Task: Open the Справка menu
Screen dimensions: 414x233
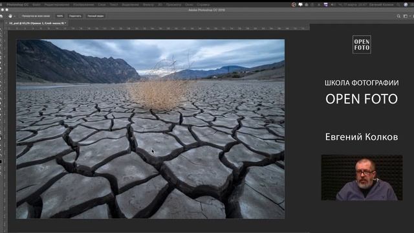Action: (x=203, y=5)
